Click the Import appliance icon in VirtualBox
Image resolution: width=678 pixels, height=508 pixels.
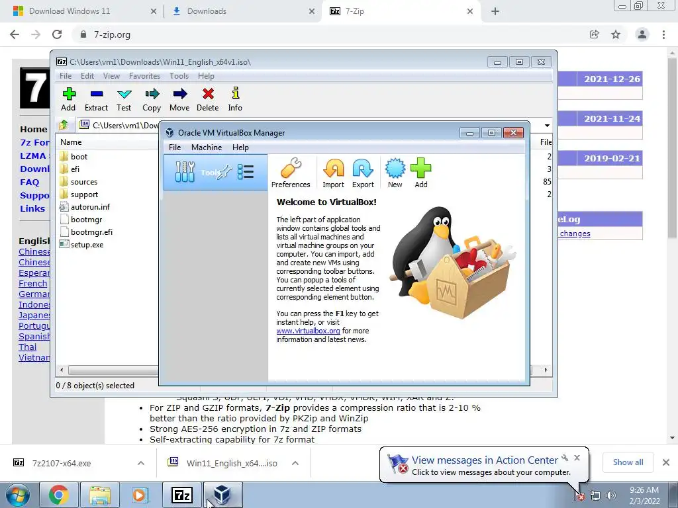click(x=334, y=169)
